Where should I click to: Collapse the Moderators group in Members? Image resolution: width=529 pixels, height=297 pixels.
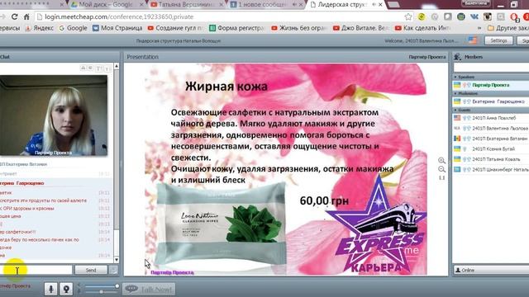point(455,93)
